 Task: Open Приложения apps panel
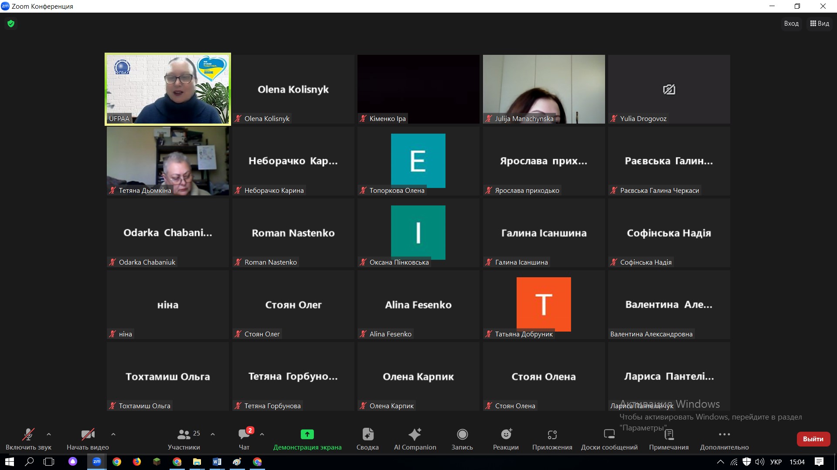coord(552,439)
